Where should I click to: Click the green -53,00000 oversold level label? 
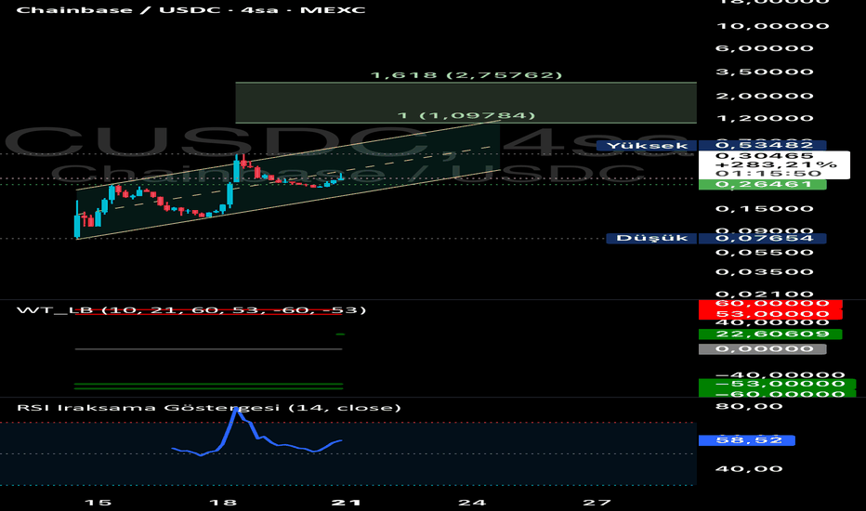pos(777,384)
